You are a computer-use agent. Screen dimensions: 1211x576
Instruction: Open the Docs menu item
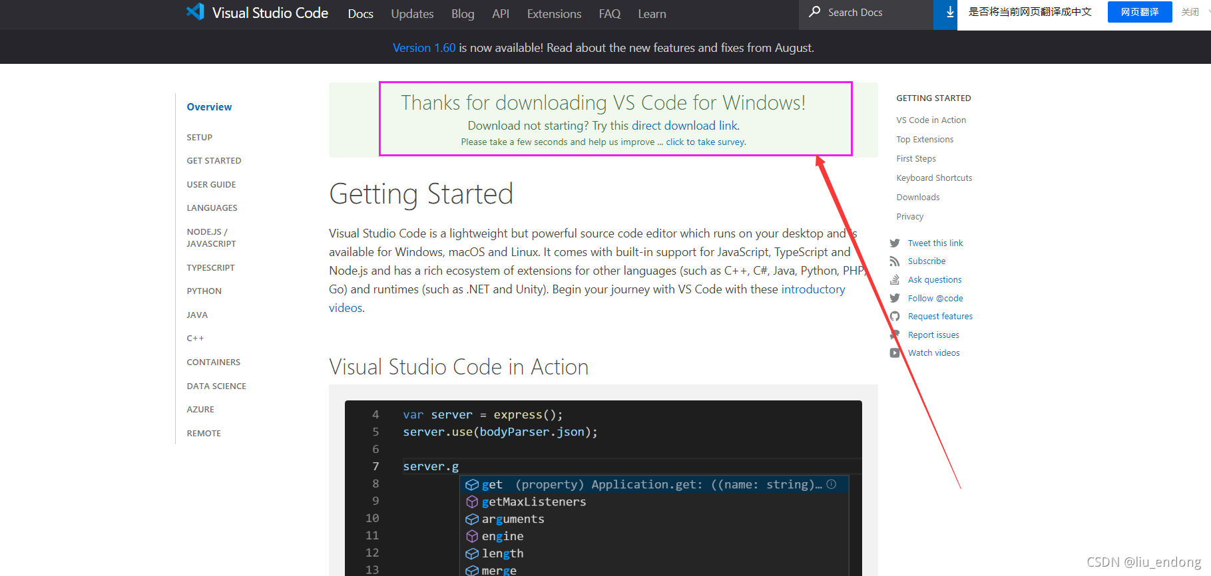click(360, 14)
